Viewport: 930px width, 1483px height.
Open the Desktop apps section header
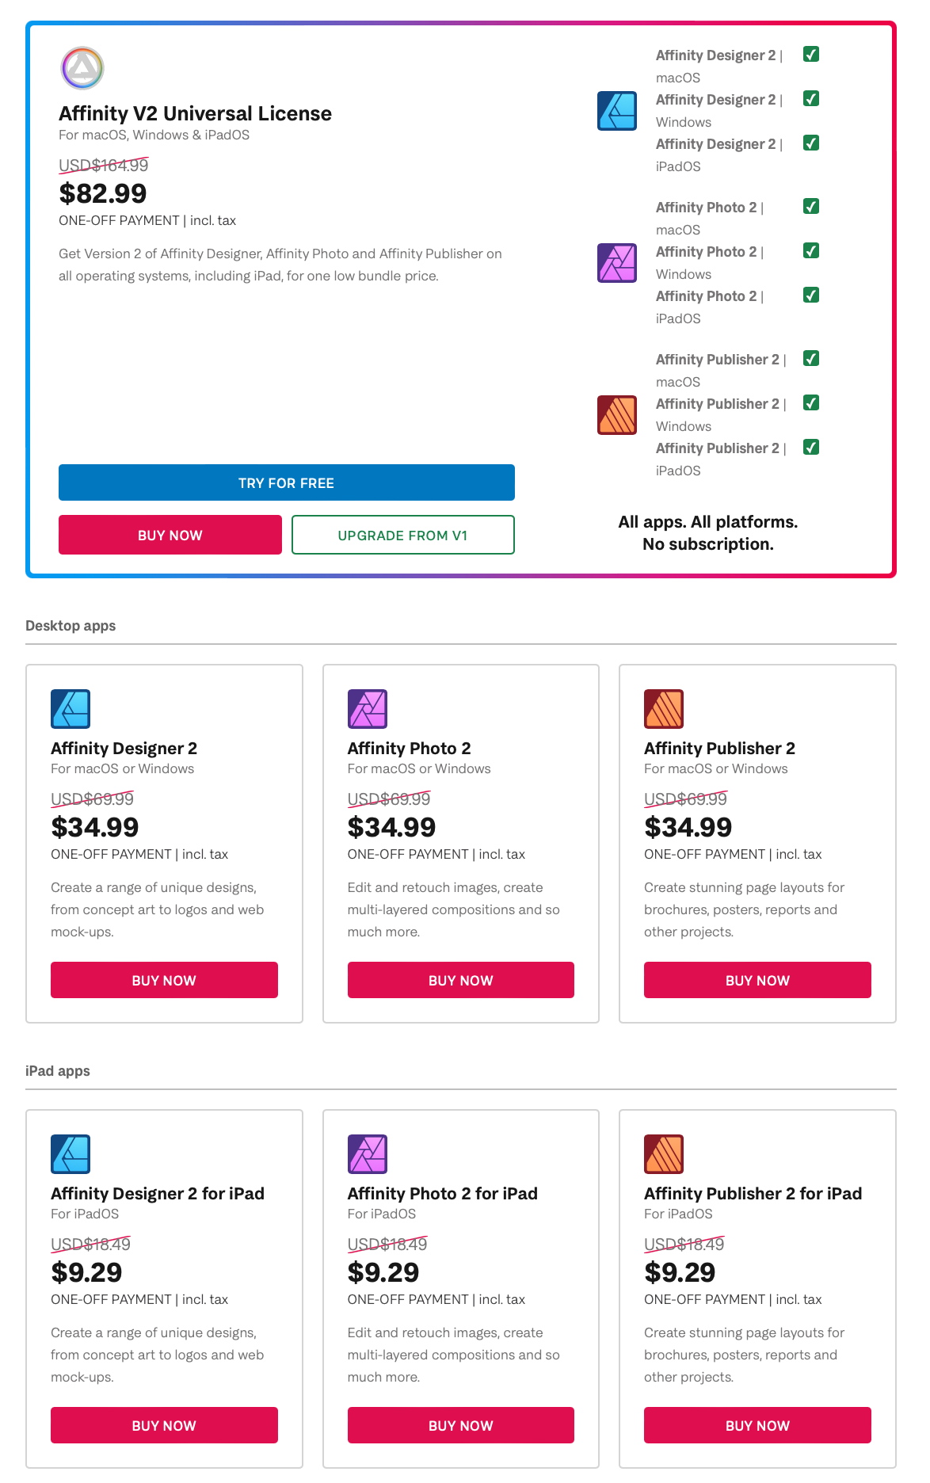(x=71, y=625)
